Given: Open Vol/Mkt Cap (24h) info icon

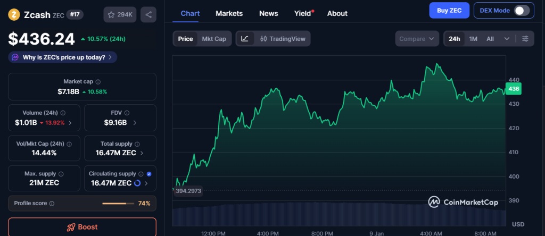Looking at the screenshot, I should click(x=69, y=144).
